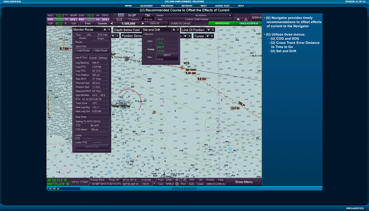Select the Comp sensor radio button
The height and width of the screenshot is (211, 369).
(x=145, y=49)
